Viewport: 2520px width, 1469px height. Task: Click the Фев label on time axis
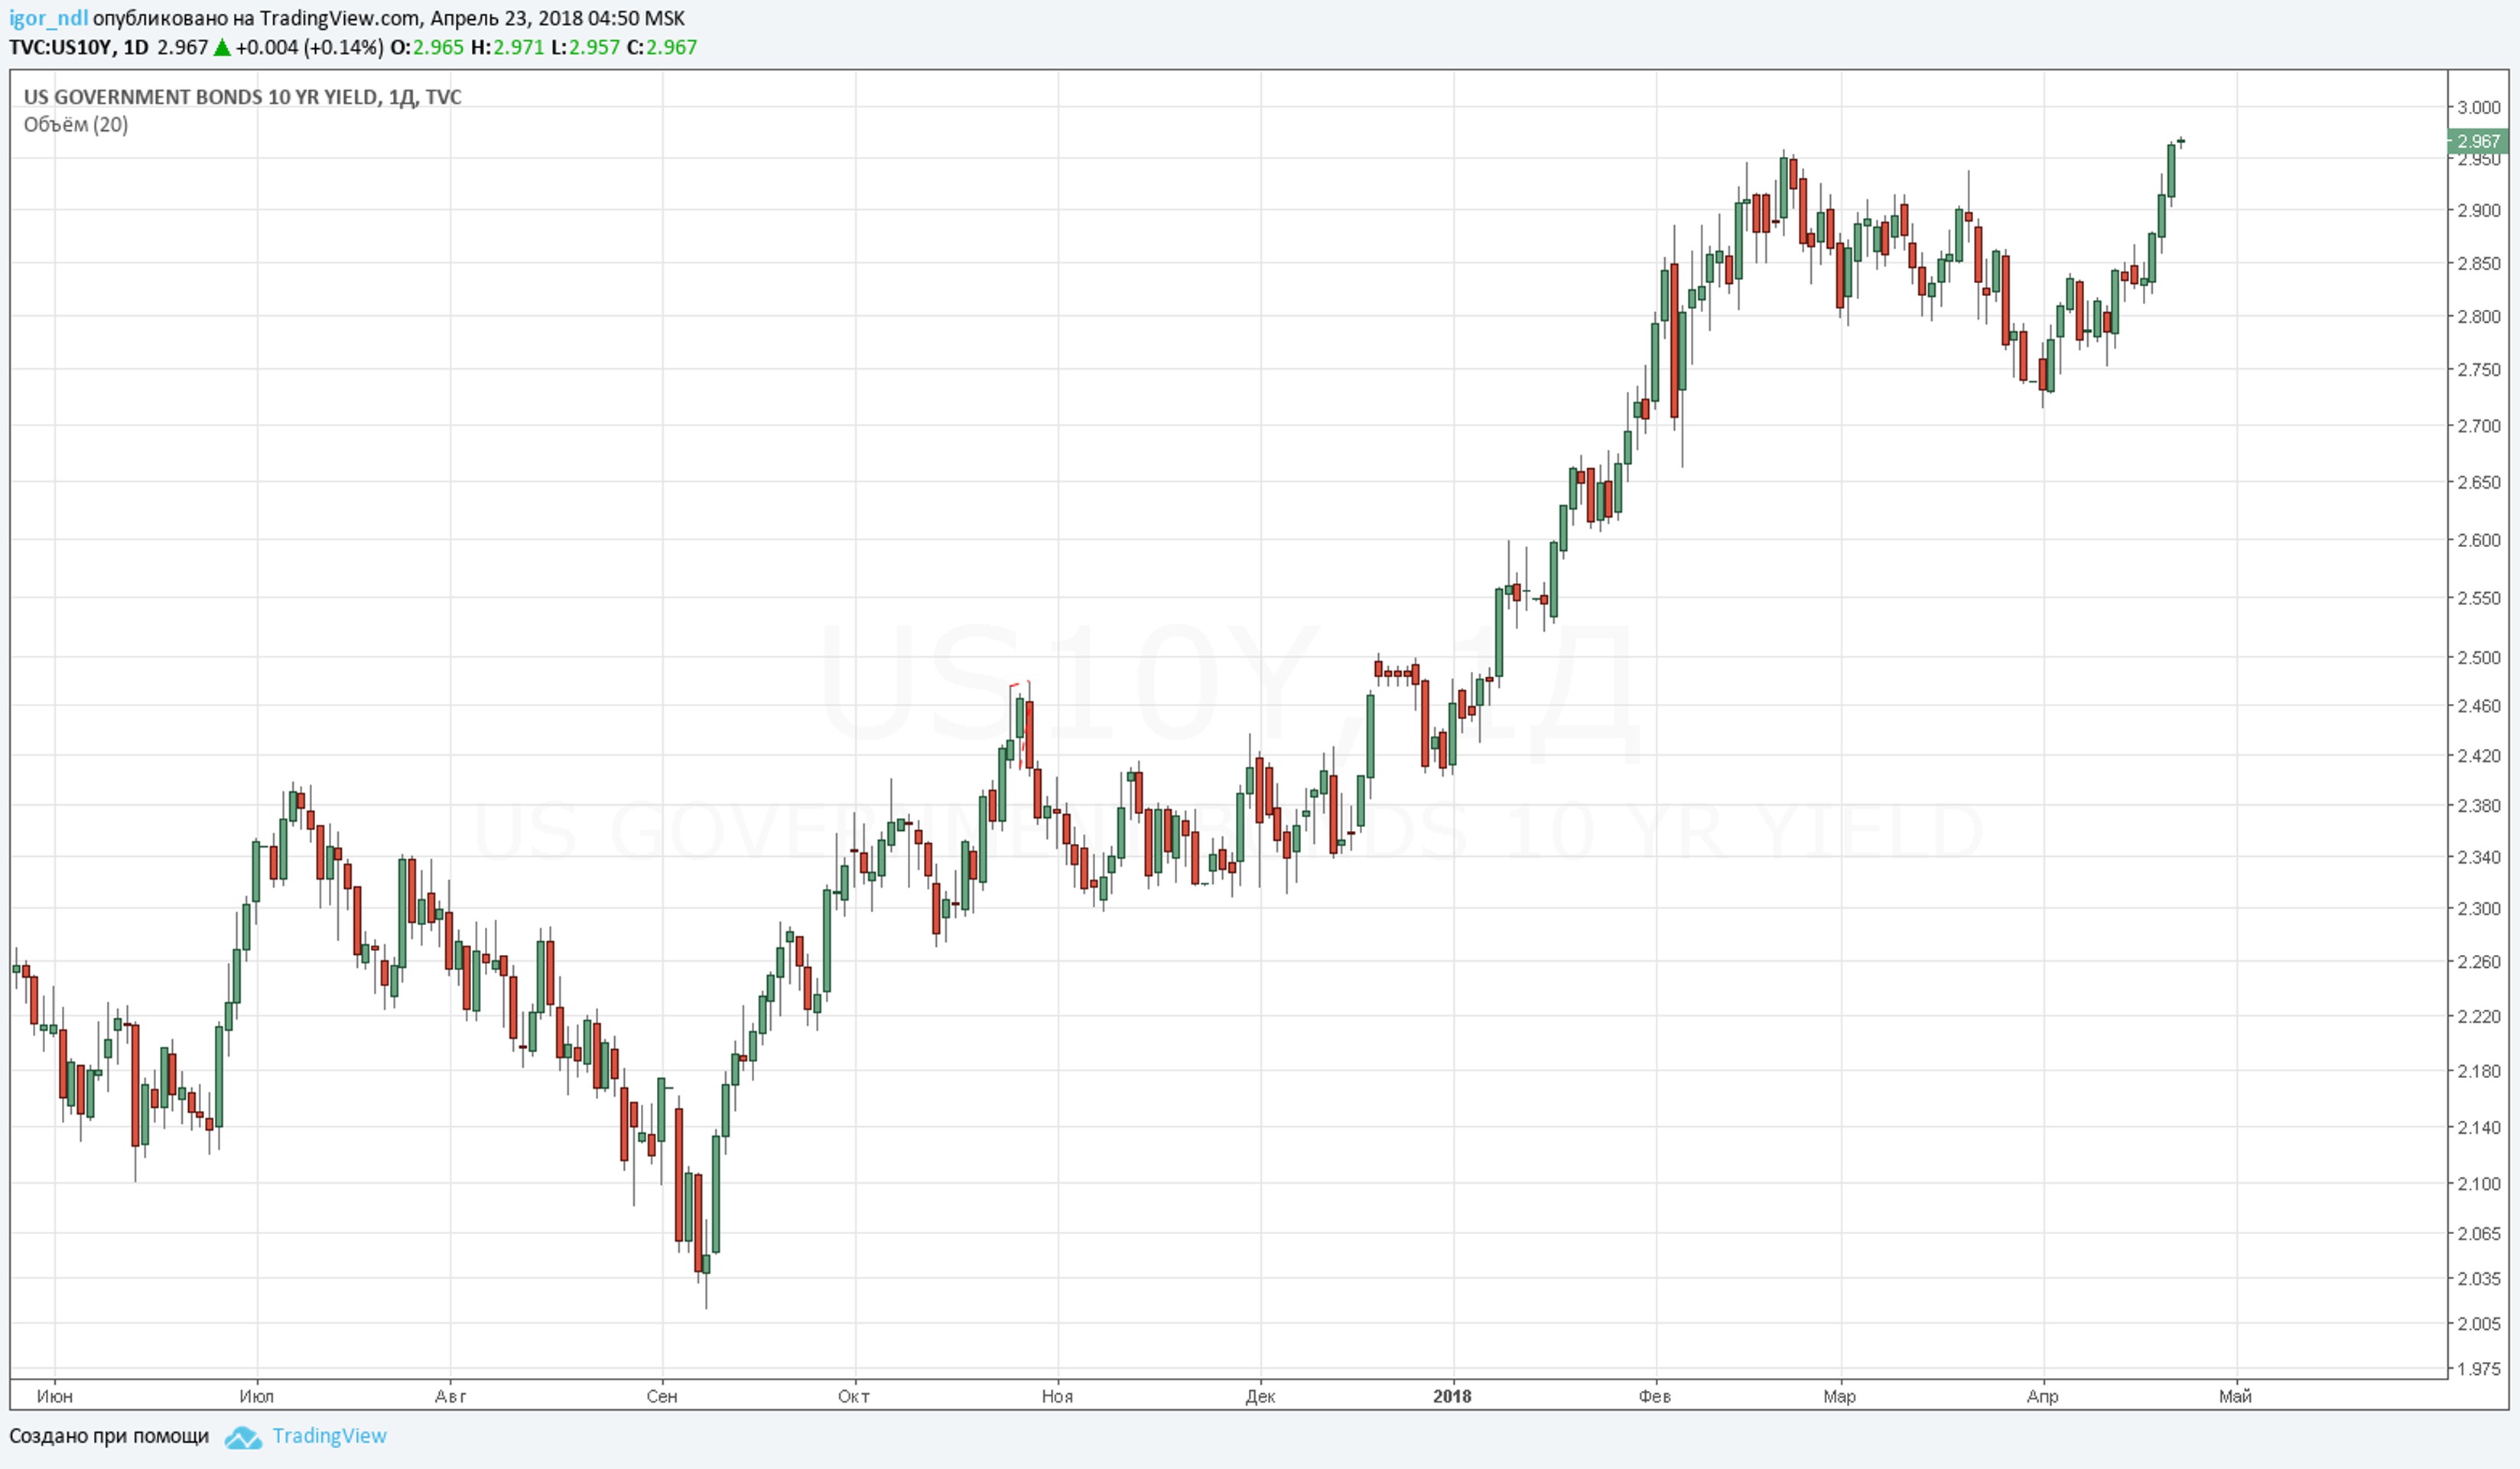[1655, 1396]
